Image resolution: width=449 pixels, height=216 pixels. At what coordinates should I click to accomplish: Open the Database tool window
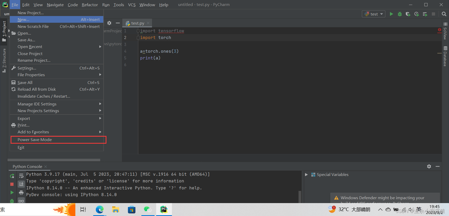pyautogui.click(x=445, y=56)
